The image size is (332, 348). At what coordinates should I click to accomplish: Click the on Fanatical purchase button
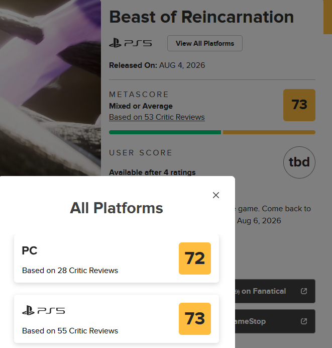click(x=275, y=291)
